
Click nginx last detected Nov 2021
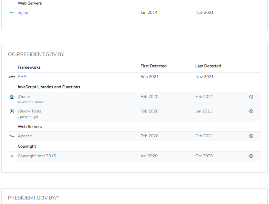(204, 13)
